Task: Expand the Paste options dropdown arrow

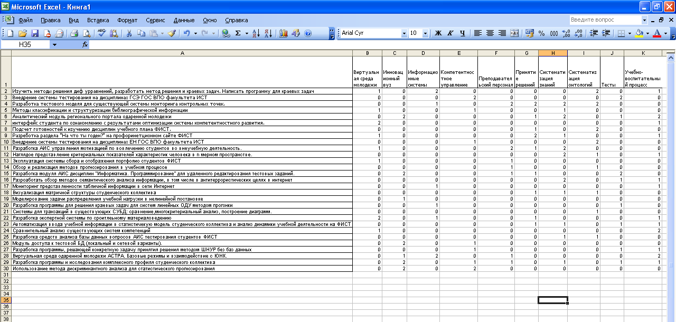Action: pos(162,33)
